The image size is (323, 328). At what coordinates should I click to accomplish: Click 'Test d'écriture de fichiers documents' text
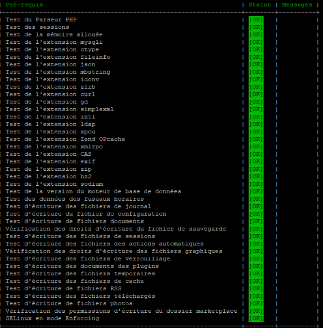point(74,221)
